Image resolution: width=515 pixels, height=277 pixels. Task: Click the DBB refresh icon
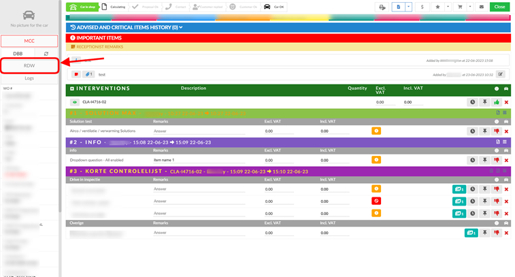point(46,54)
